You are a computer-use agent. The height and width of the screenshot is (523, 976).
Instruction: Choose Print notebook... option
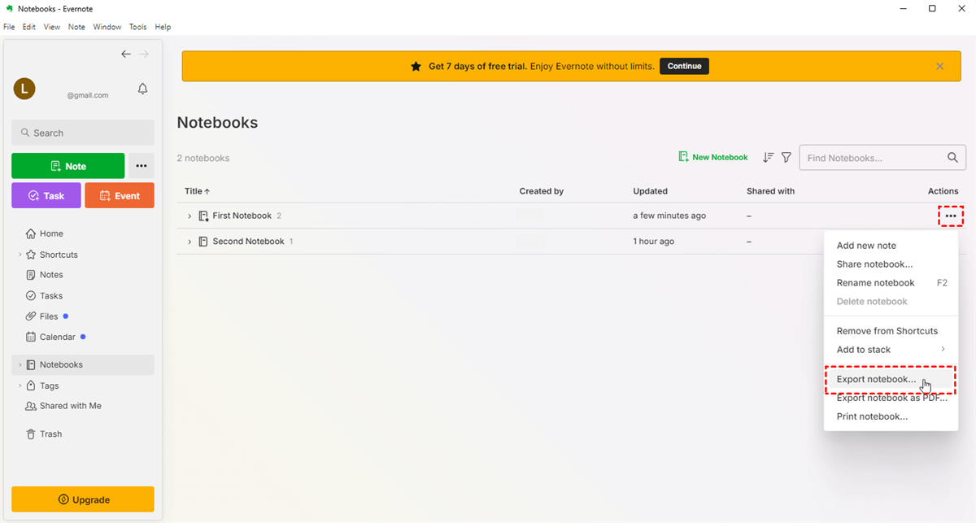[891, 416]
